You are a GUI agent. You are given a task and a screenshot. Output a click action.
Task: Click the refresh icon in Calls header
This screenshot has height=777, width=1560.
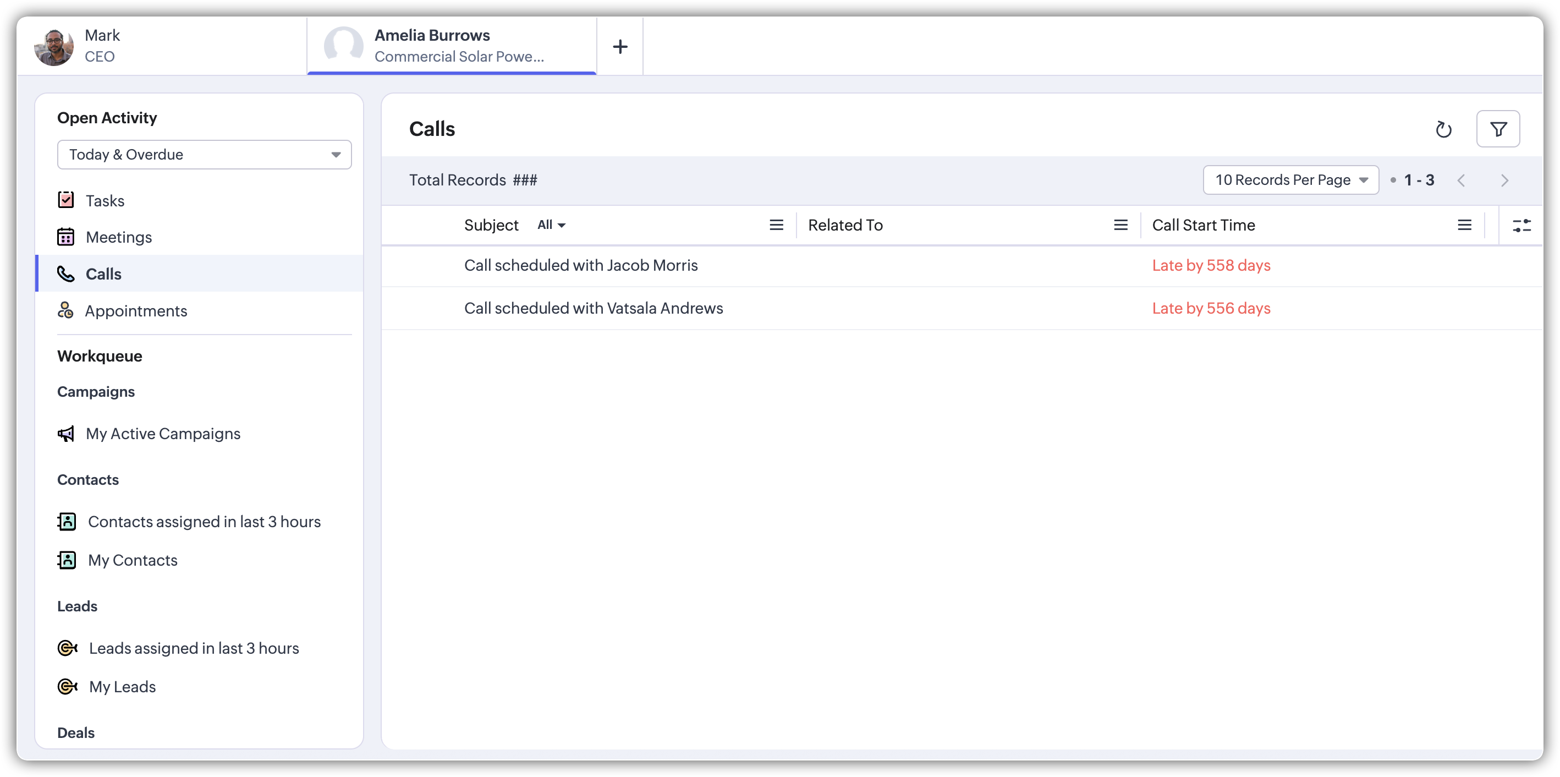click(x=1444, y=129)
